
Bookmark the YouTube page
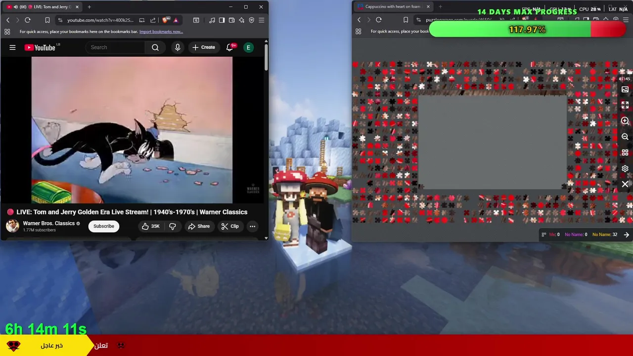47,20
